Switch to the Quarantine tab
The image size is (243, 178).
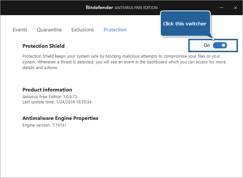(49, 30)
